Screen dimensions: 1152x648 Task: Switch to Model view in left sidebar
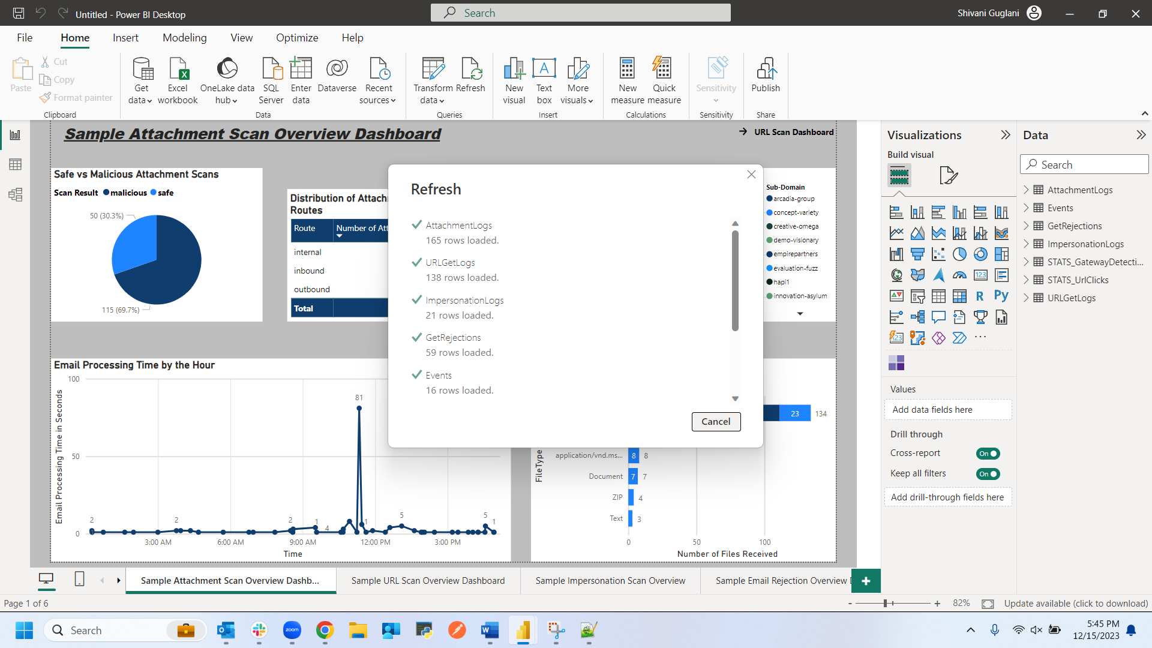pyautogui.click(x=16, y=194)
